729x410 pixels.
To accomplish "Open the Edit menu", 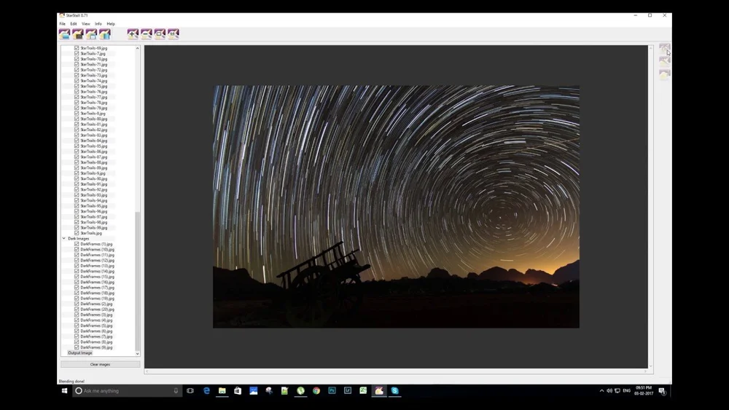I will click(x=74, y=24).
